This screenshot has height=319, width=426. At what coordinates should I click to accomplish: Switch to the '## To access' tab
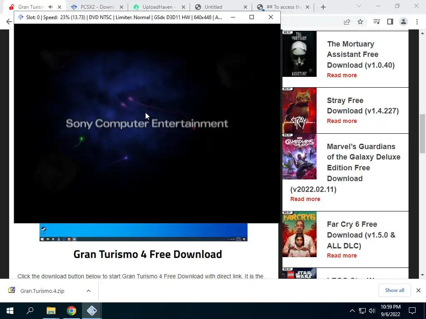[284, 7]
